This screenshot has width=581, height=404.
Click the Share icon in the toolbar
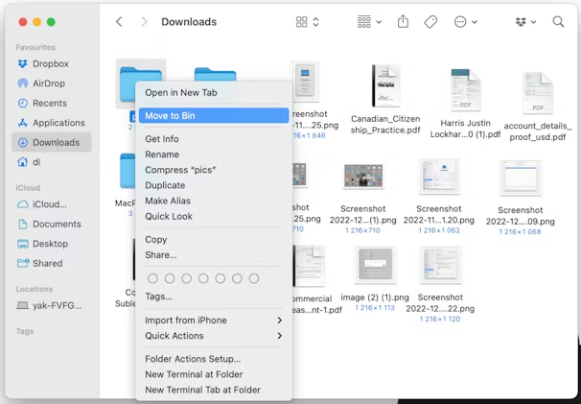coord(403,21)
